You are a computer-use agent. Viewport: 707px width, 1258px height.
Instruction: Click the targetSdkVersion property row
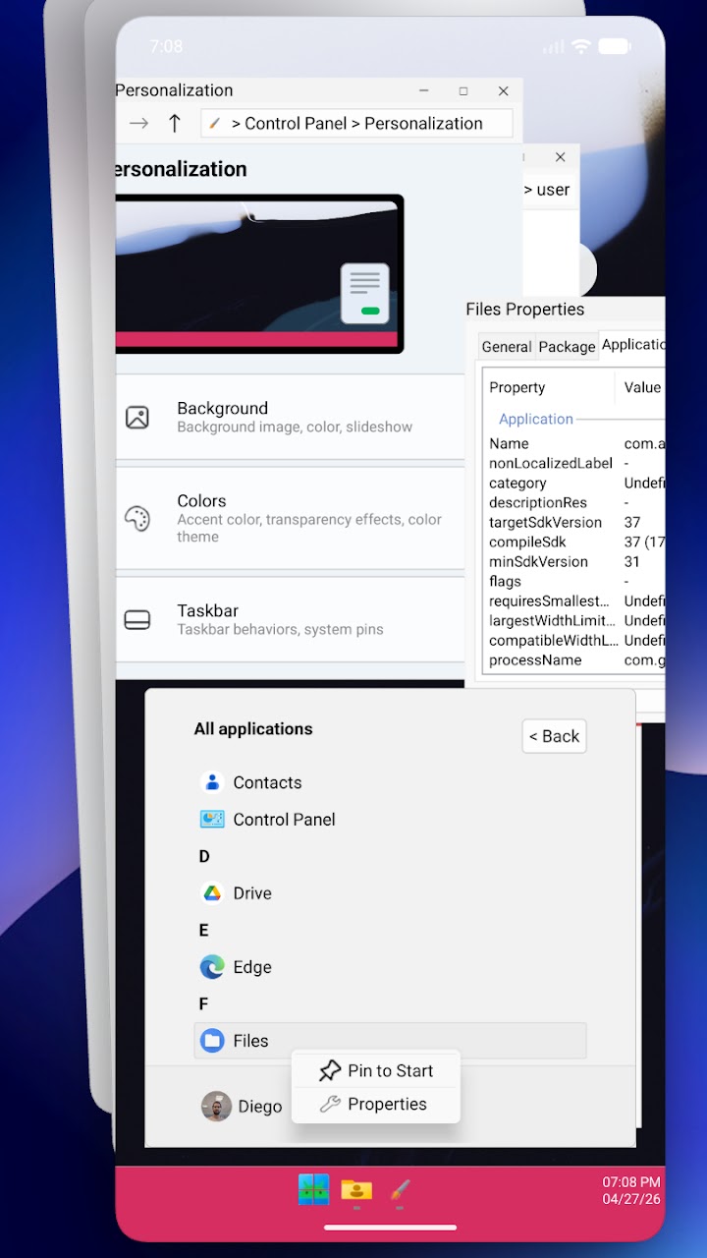tap(575, 522)
